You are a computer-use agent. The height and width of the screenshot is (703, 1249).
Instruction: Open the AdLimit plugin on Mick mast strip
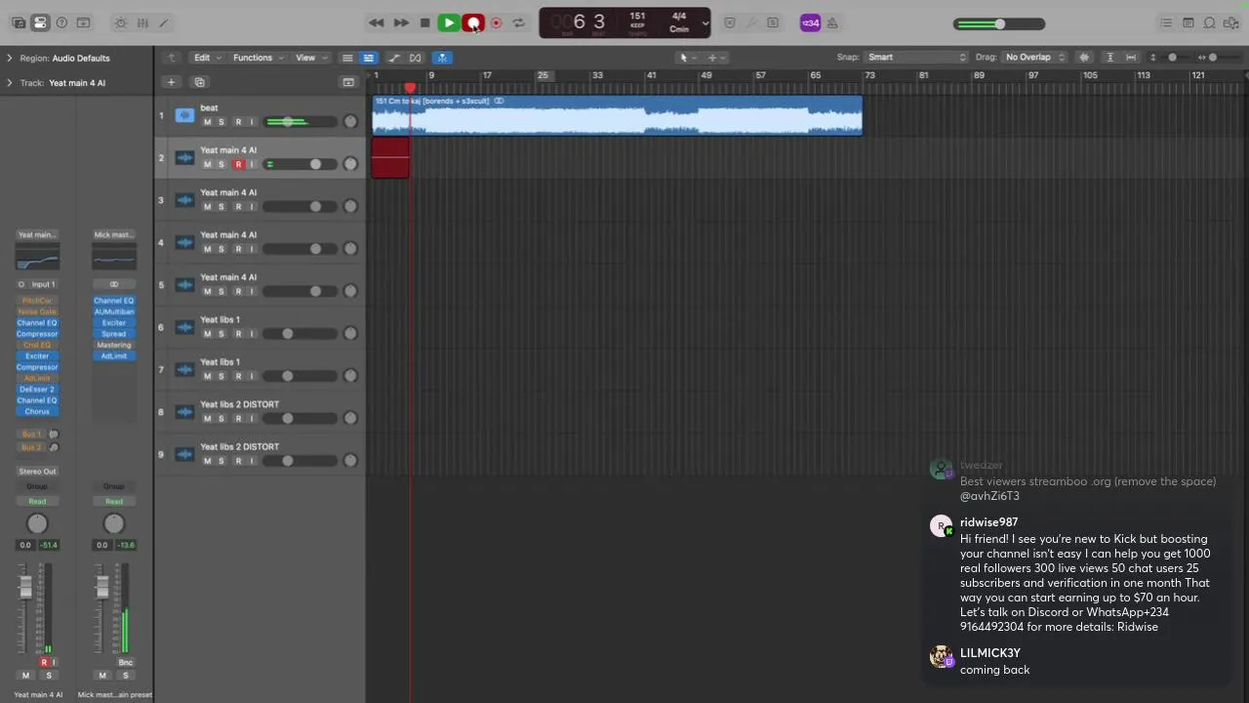point(114,356)
